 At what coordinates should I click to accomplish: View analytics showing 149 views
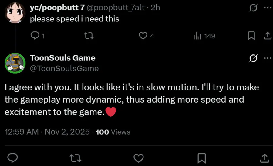click(197, 36)
